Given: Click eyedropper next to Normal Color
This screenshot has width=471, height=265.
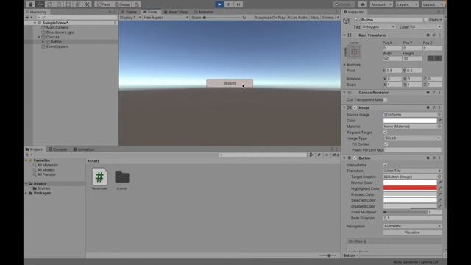Looking at the screenshot, I should 440,183.
